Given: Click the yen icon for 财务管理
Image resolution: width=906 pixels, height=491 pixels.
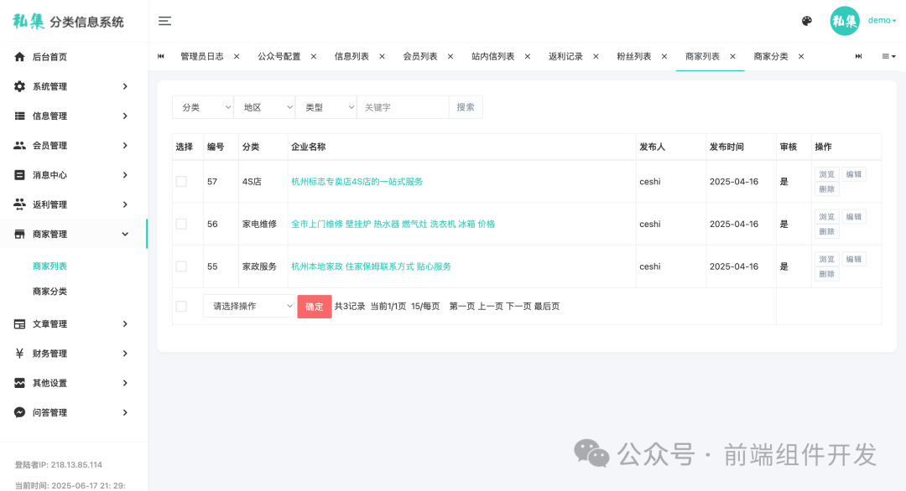Looking at the screenshot, I should (x=19, y=353).
